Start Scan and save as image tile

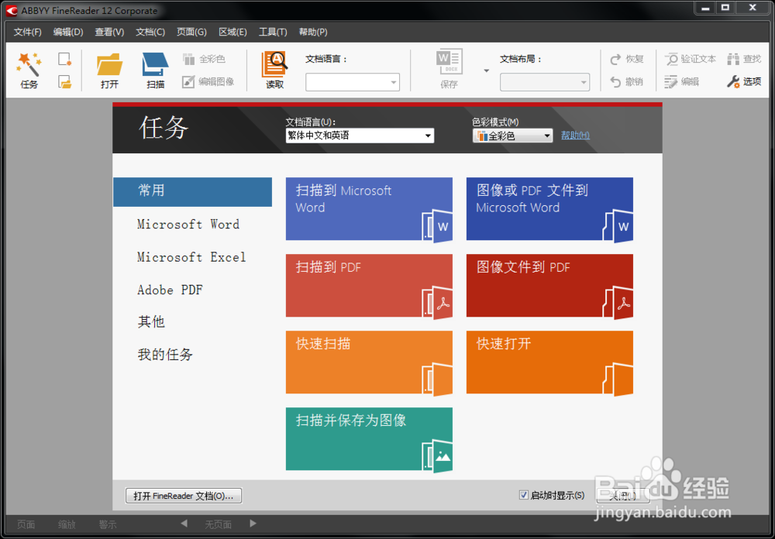(369, 438)
